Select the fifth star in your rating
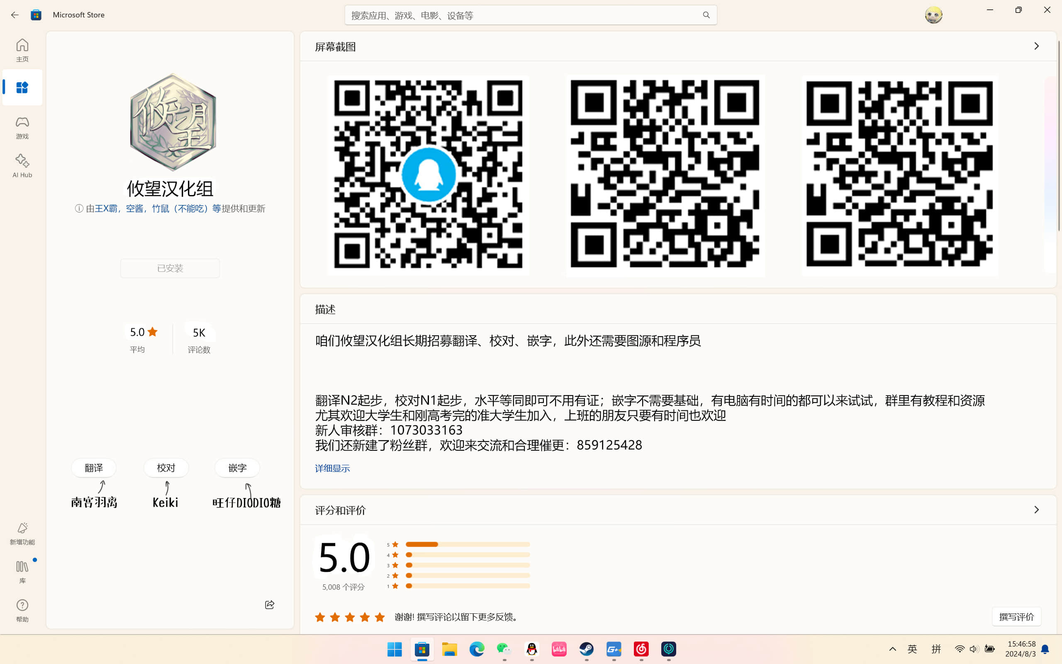This screenshot has width=1062, height=664. [380, 618]
